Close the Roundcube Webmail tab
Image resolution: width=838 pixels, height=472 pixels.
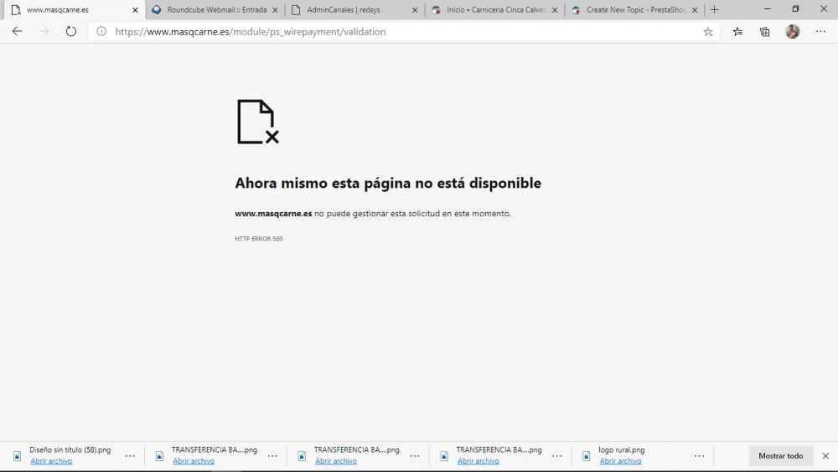[275, 9]
